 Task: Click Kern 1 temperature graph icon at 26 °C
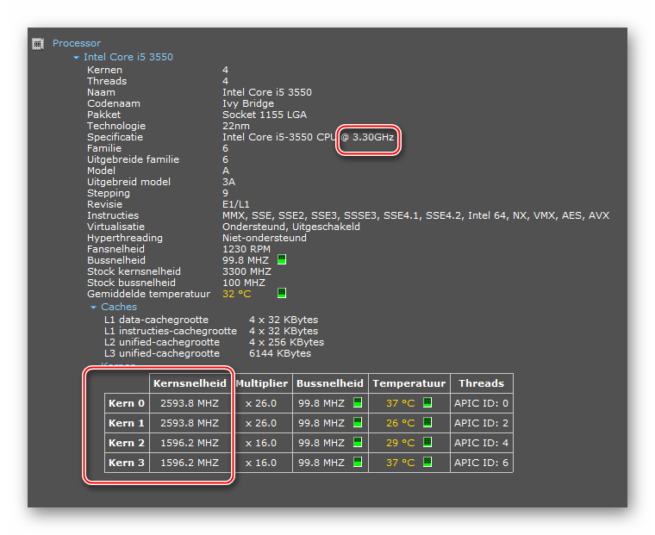(x=427, y=422)
